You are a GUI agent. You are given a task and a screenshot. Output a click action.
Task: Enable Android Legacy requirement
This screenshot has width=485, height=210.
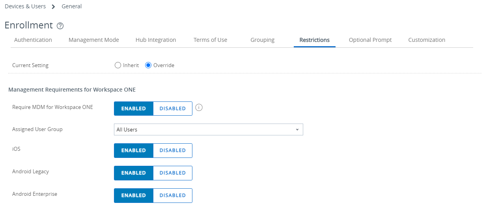coord(134,173)
